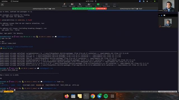Viewport: 179px width, 100px height.
Task: Click the 'Ran 2 tests' result line
Action: point(9,75)
